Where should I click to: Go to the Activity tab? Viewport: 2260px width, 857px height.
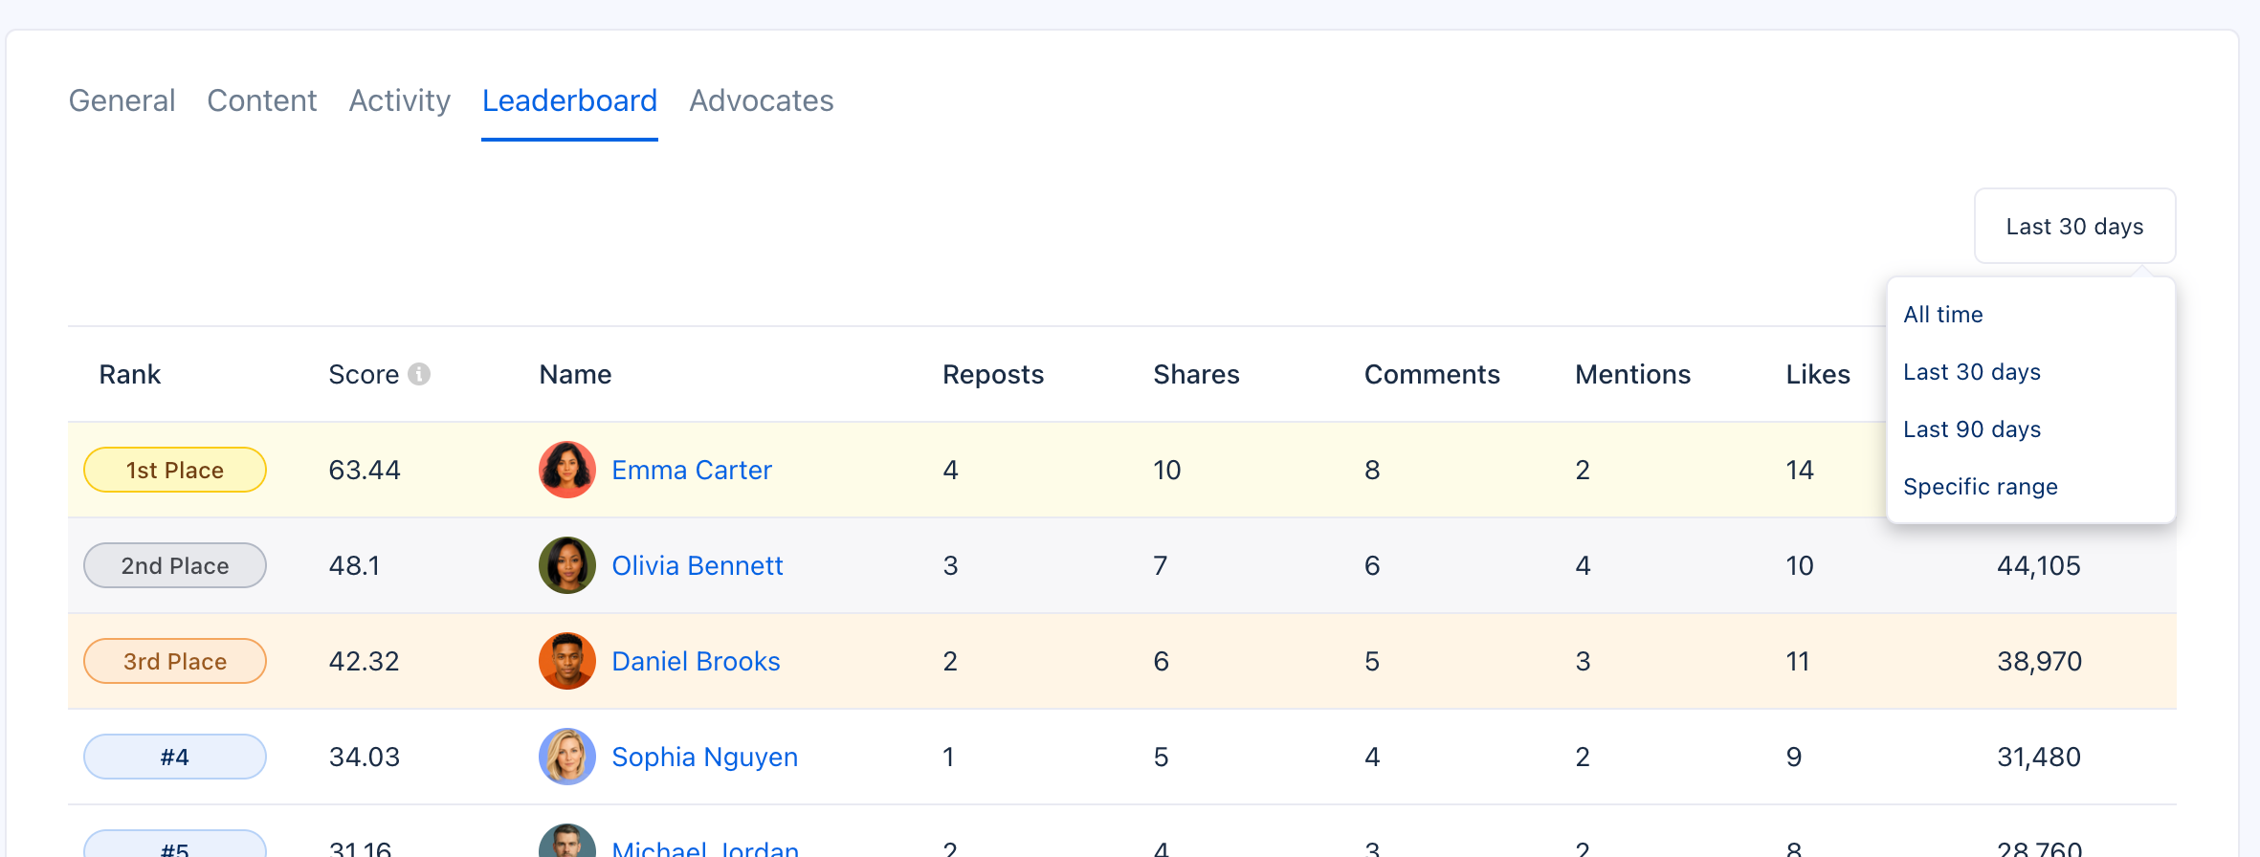click(399, 100)
